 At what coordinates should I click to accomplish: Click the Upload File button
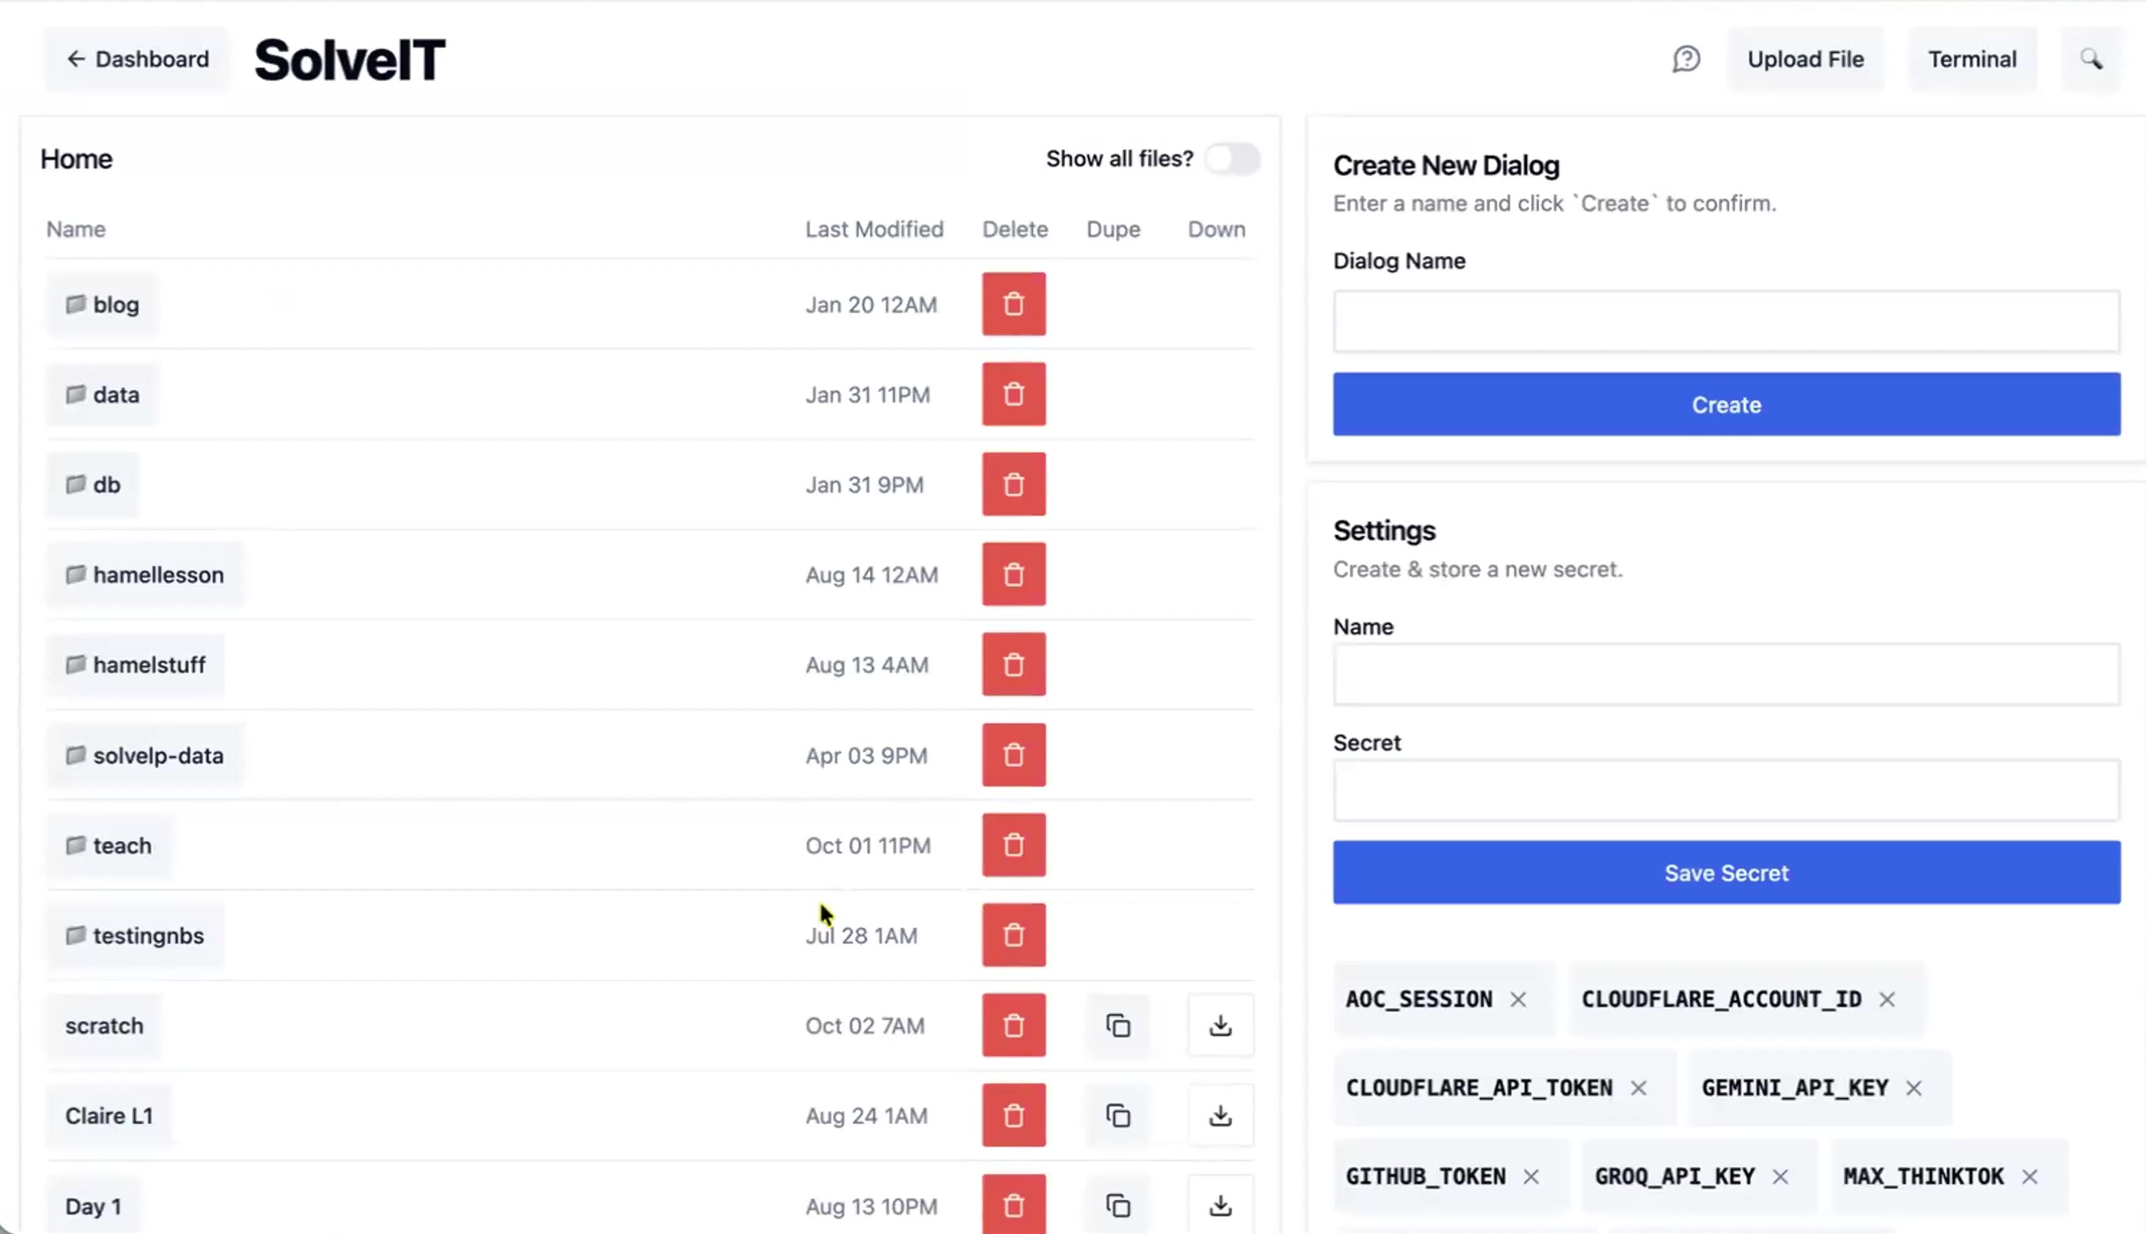coord(1805,60)
